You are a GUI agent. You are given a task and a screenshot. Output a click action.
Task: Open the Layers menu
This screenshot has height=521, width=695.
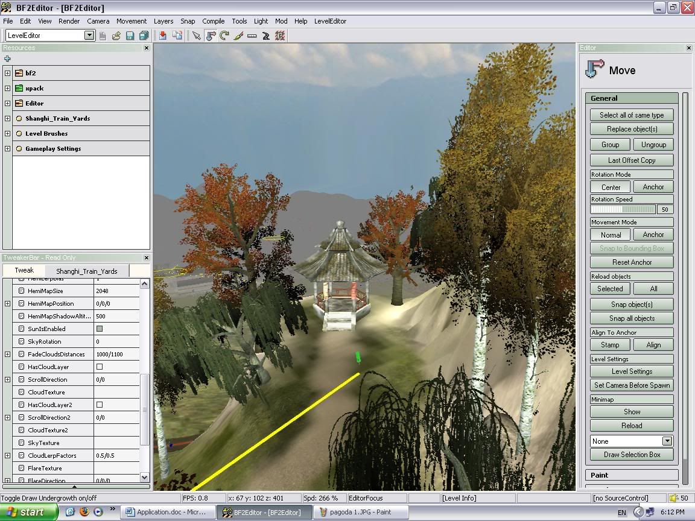163,21
